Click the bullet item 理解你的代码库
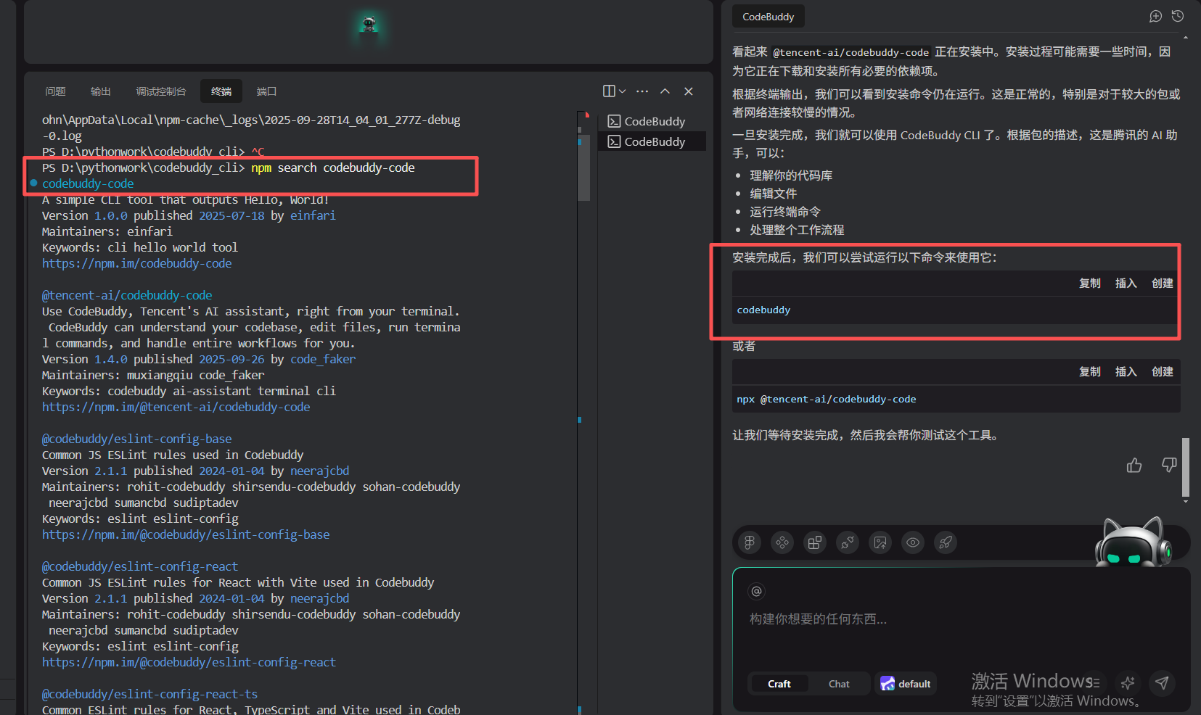Screen dimensions: 1201x715 tap(791, 175)
